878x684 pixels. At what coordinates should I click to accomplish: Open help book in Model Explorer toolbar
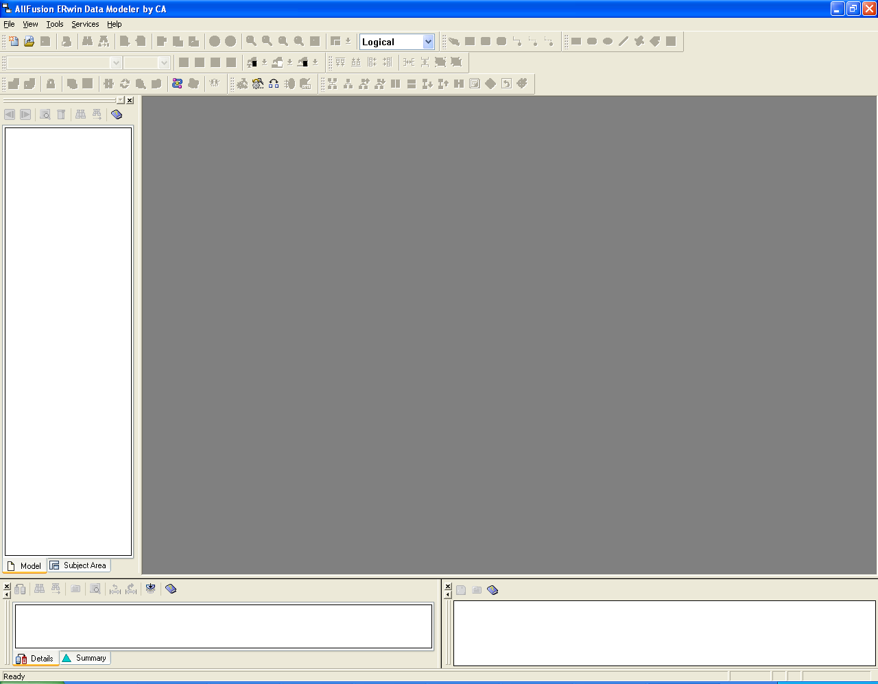pos(117,114)
